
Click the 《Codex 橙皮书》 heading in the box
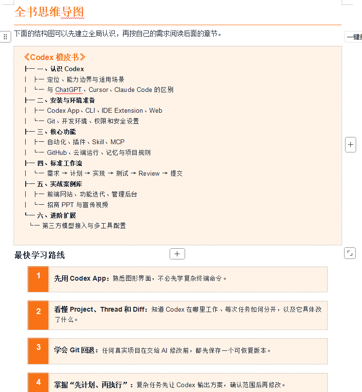click(55, 57)
